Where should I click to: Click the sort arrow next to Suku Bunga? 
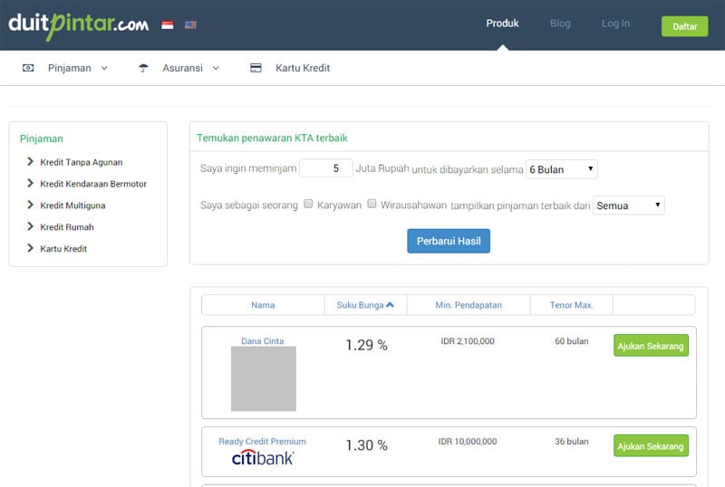point(390,305)
